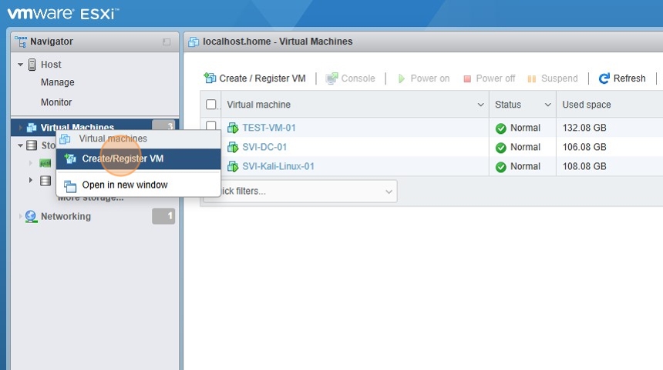Click the TEST-VM-01 green Normal status icon
663x370 pixels.
(x=501, y=128)
